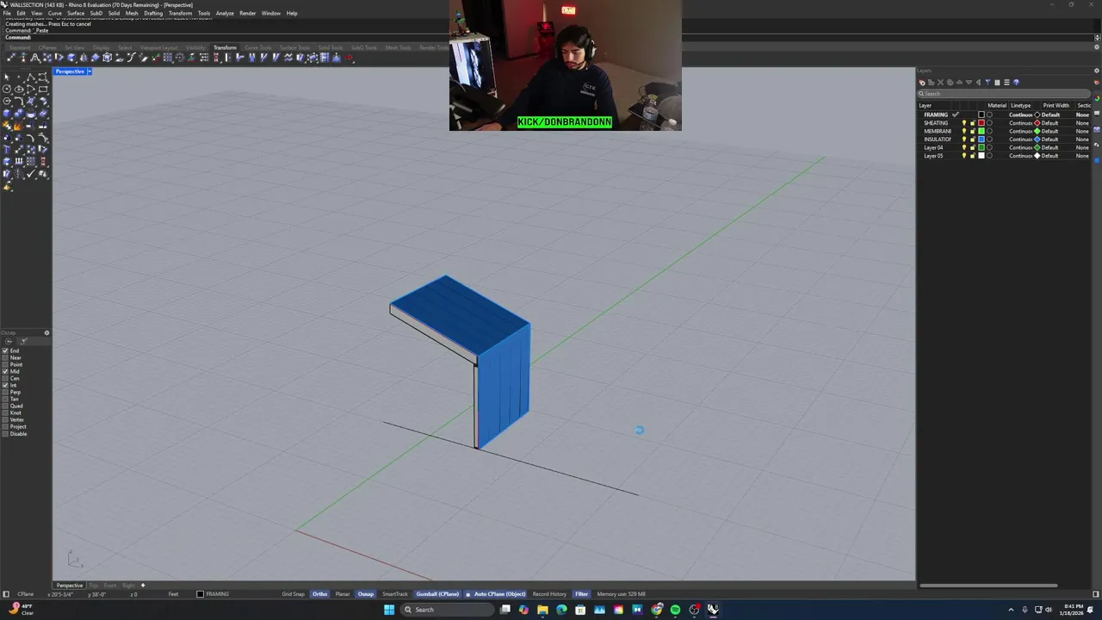This screenshot has width=1102, height=620.
Task: Change the SHEATING layer red color swatch
Action: coord(981,123)
